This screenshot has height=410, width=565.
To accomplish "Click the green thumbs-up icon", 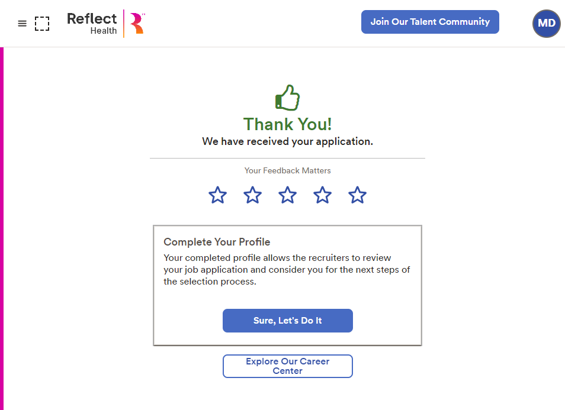I will coord(288,98).
